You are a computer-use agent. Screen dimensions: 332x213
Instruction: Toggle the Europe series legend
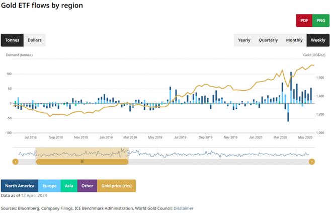click(x=48, y=186)
